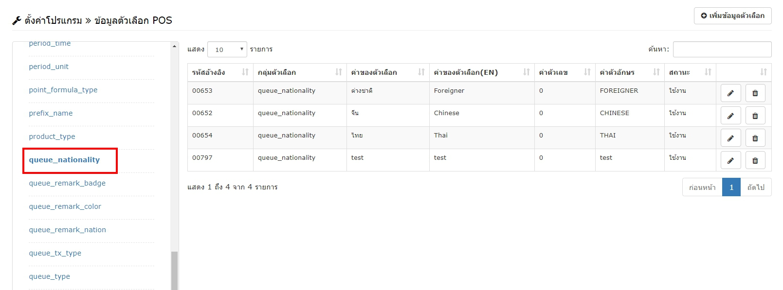This screenshot has width=783, height=290.
Task: Edit the Thai row with pencil icon
Action: pos(730,138)
